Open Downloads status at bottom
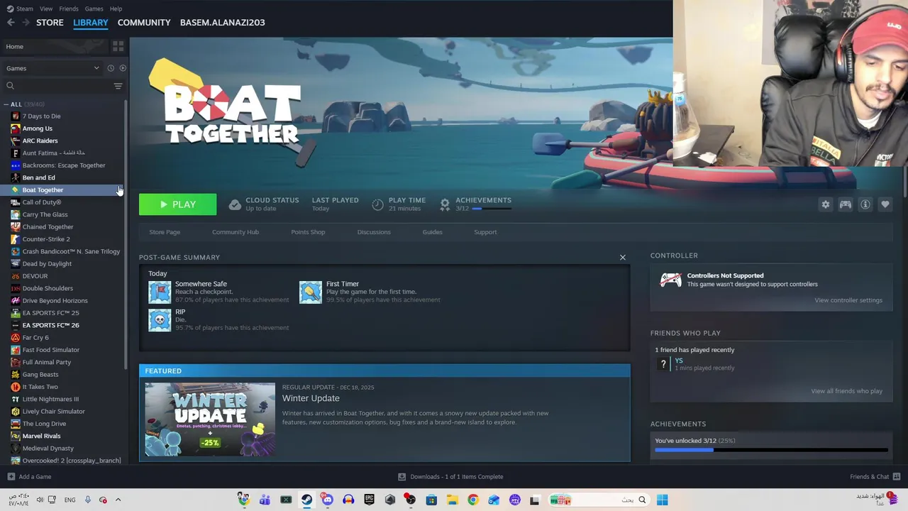908x511 pixels. (450, 477)
